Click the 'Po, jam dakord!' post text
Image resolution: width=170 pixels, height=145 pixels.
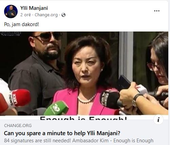click(x=21, y=24)
